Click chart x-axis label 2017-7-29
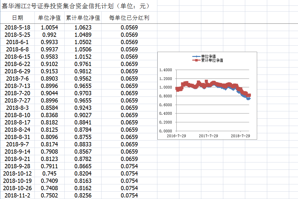The width and height of the screenshot is (298, 199). [x=208, y=136]
